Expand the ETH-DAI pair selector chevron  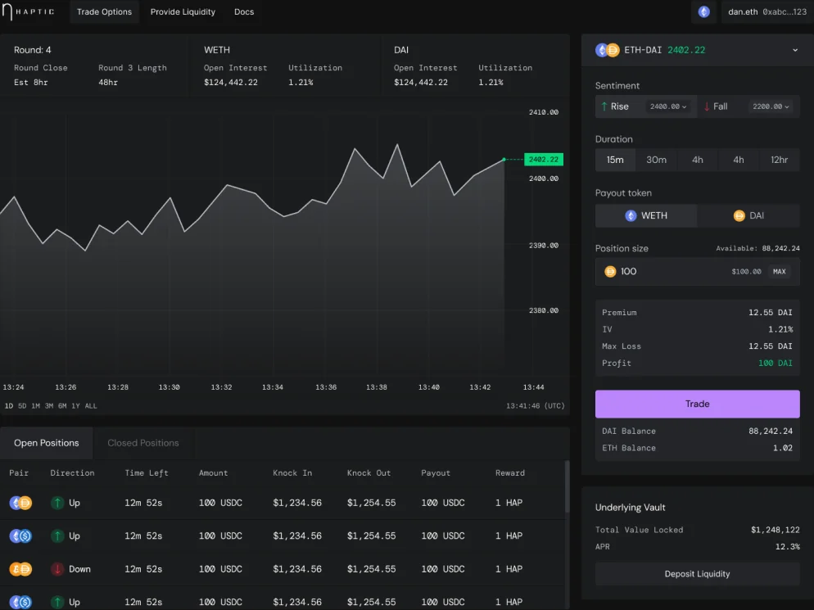click(x=795, y=51)
